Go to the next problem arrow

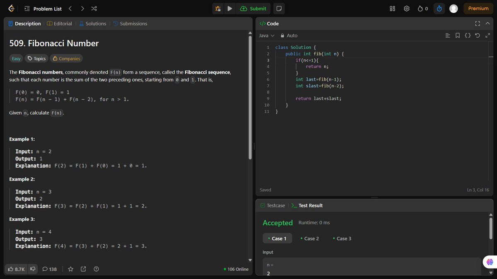tap(82, 8)
